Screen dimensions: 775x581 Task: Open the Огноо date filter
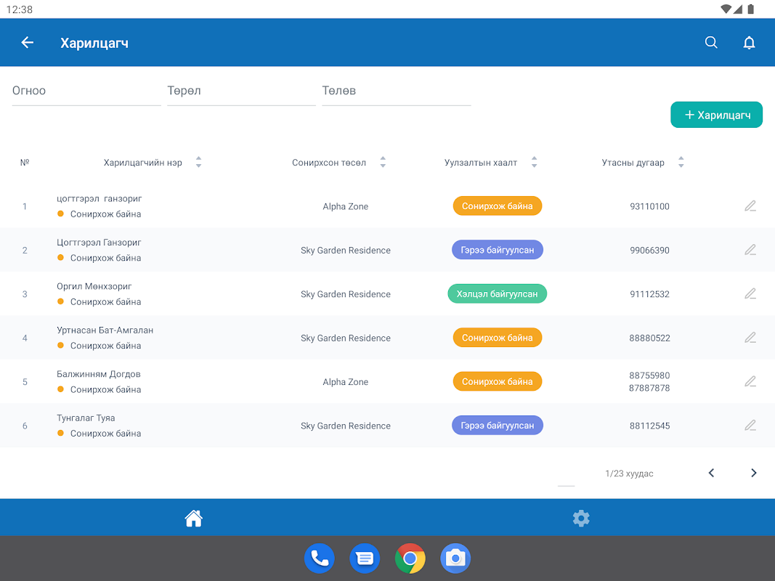click(86, 91)
